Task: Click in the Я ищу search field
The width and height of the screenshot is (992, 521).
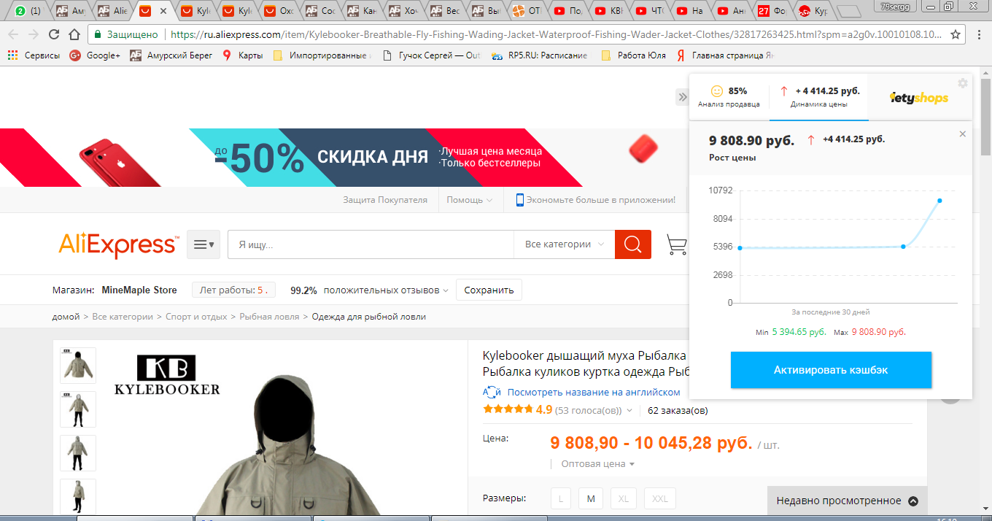Action: [371, 244]
